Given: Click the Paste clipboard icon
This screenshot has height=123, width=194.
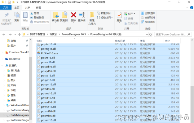Looking at the screenshot, I should tap(25, 15).
